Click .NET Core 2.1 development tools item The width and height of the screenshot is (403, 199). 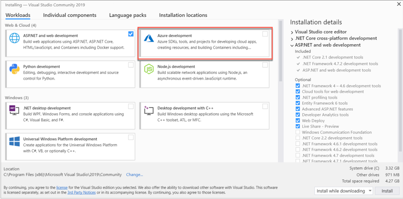tap(333, 58)
